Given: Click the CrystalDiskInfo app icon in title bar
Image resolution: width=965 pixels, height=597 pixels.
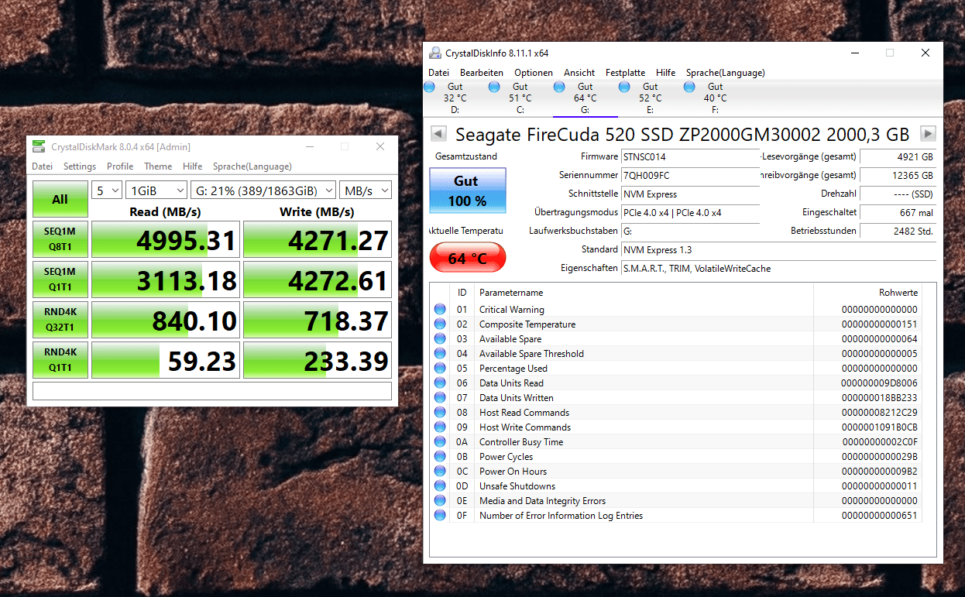Looking at the screenshot, I should click(x=436, y=53).
